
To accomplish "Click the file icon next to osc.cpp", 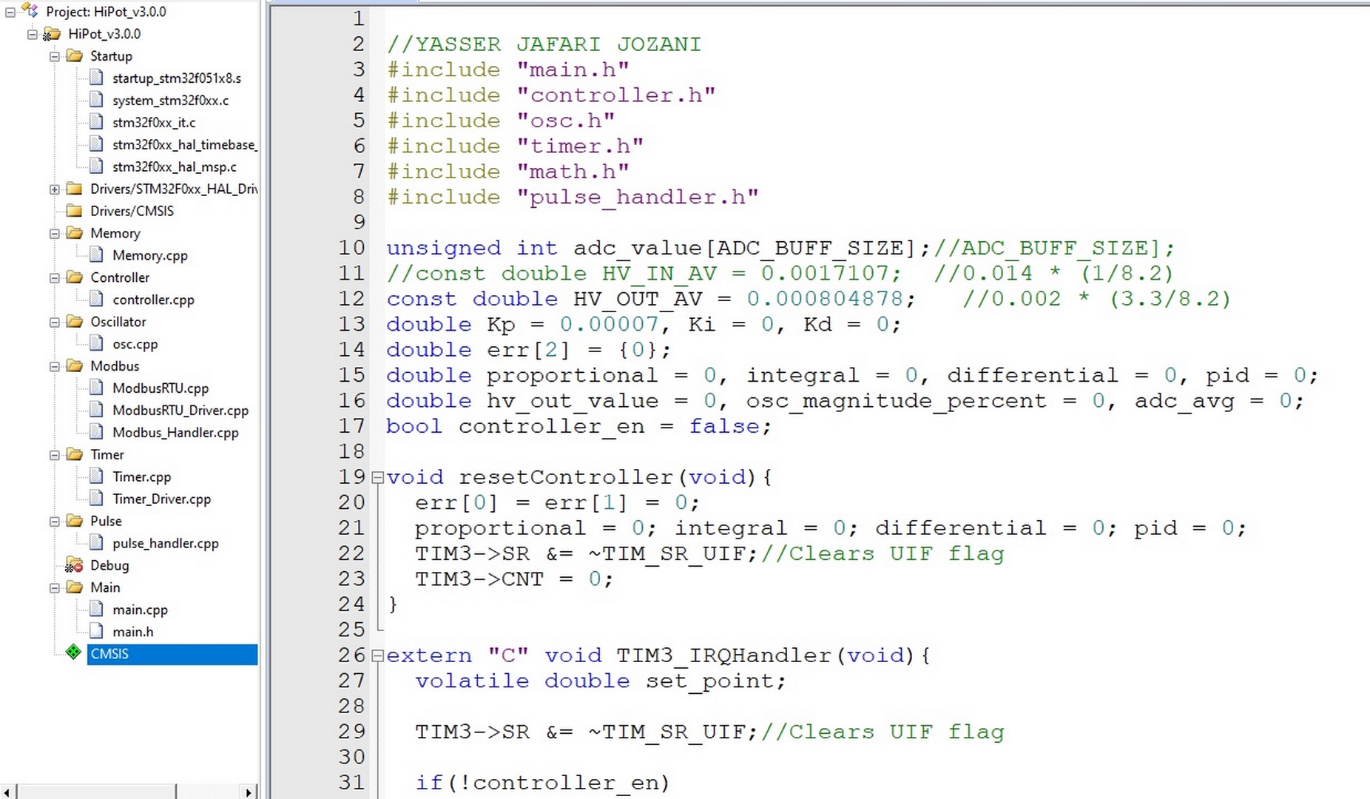I will 96,343.
